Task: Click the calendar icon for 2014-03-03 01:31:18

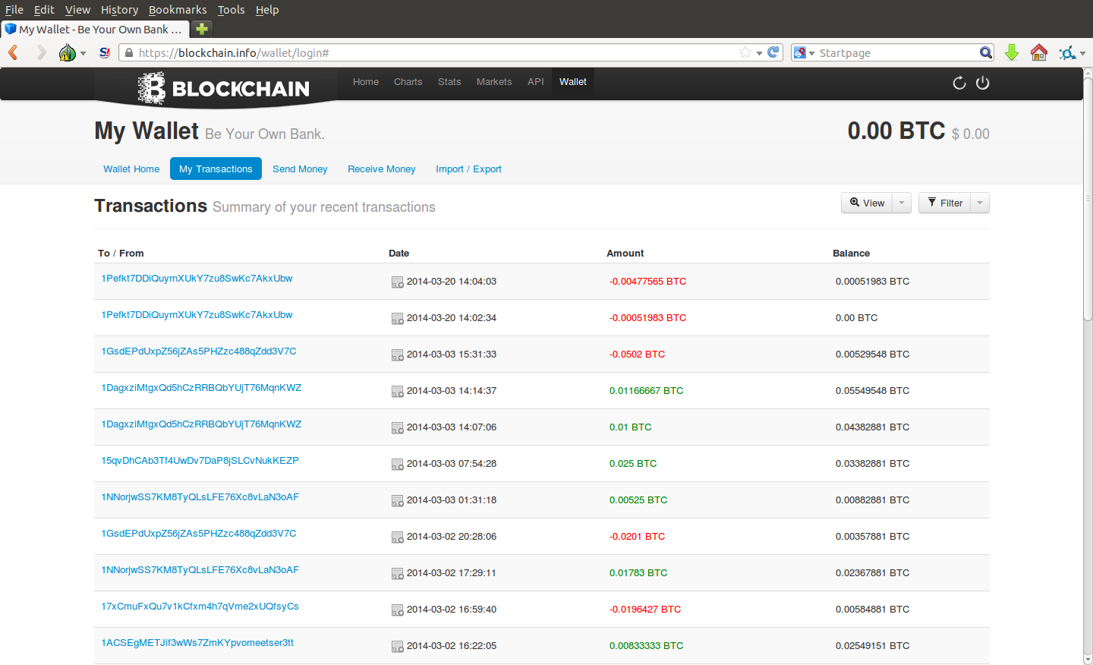Action: click(x=397, y=501)
